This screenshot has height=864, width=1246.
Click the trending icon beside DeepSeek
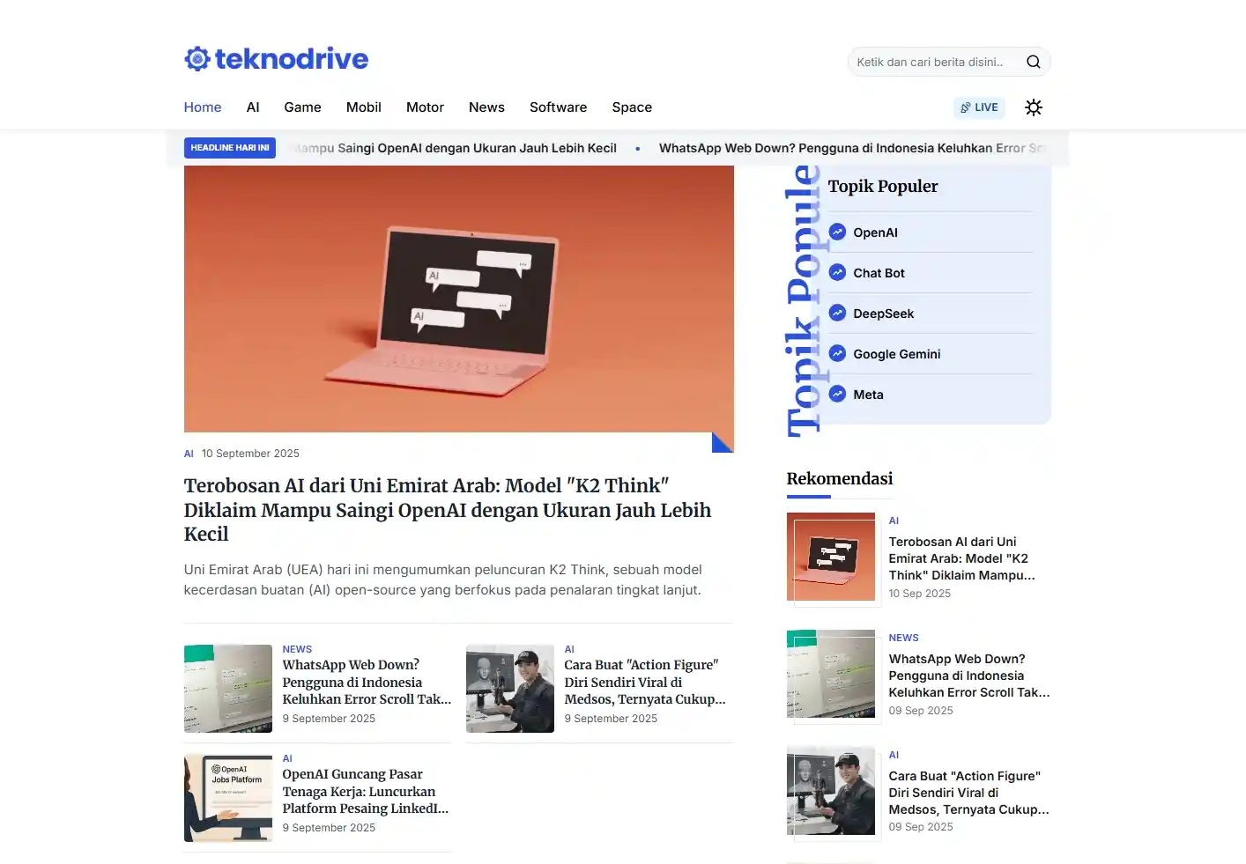(837, 313)
